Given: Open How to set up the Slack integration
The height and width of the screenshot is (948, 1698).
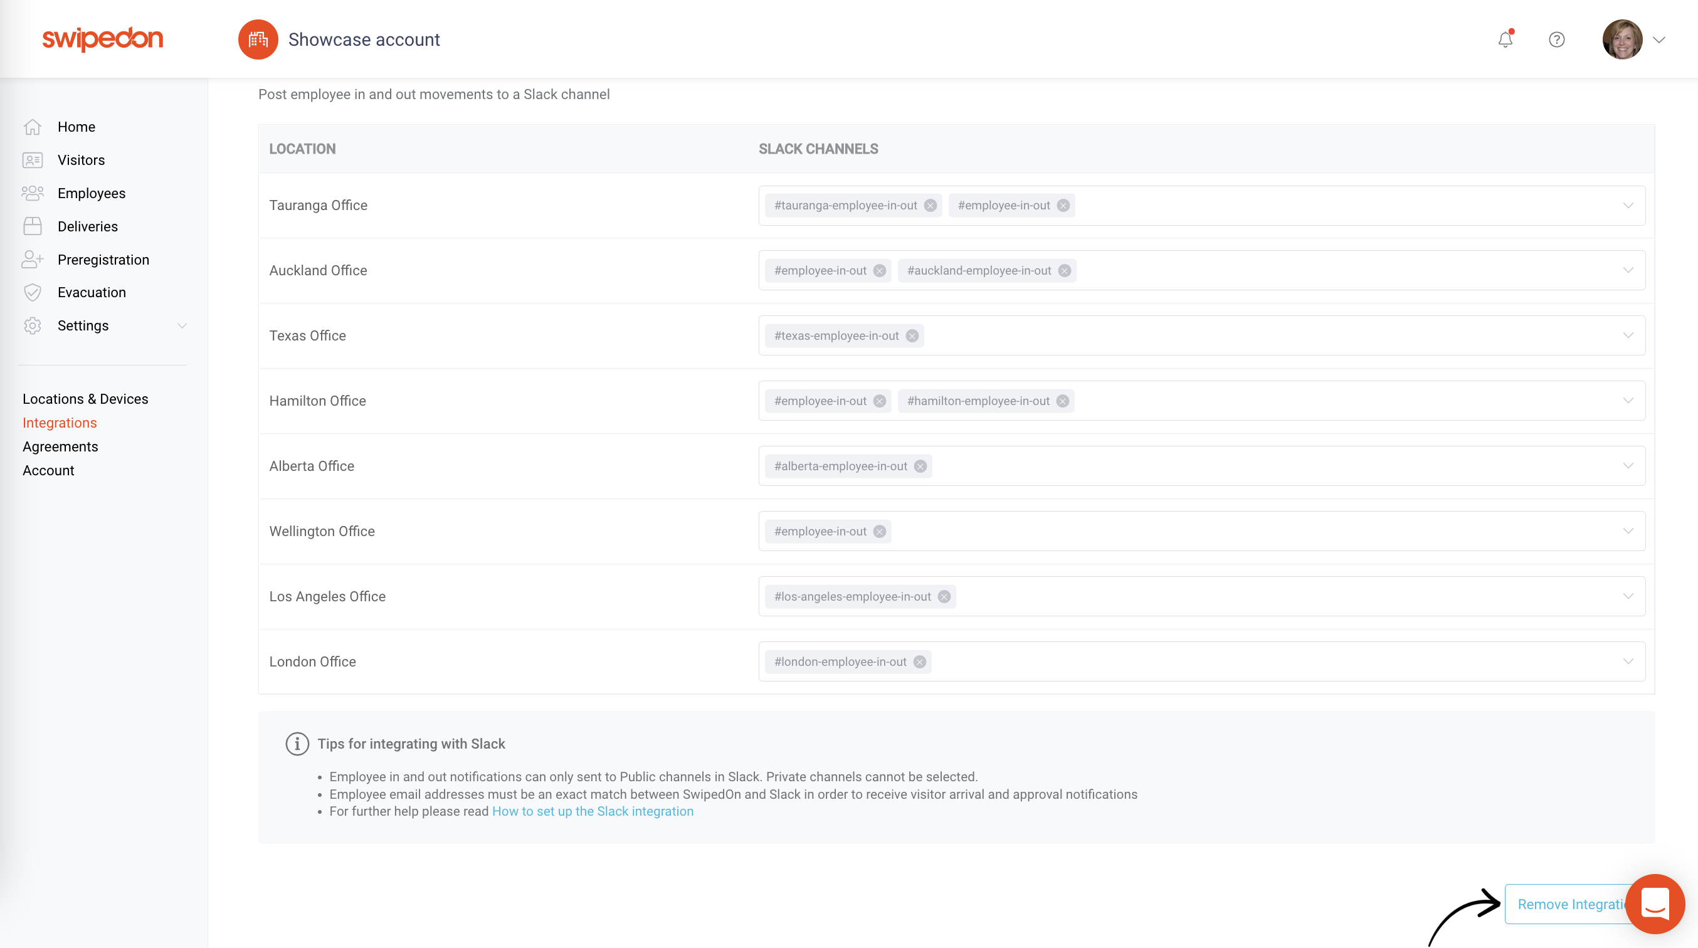Looking at the screenshot, I should pyautogui.click(x=593, y=811).
